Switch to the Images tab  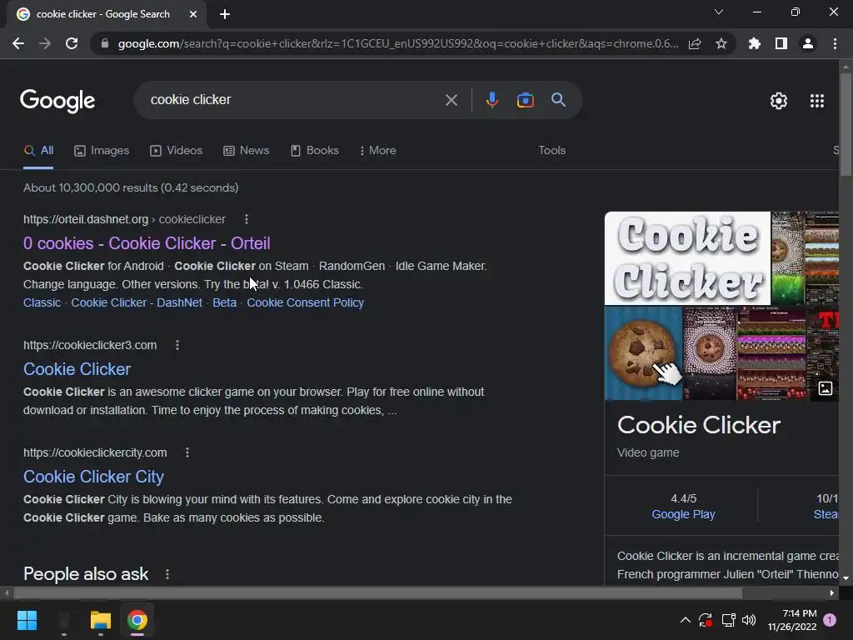point(102,151)
